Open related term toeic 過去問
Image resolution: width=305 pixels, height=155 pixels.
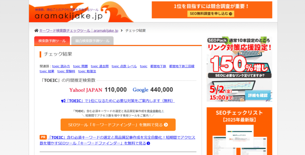99,66
